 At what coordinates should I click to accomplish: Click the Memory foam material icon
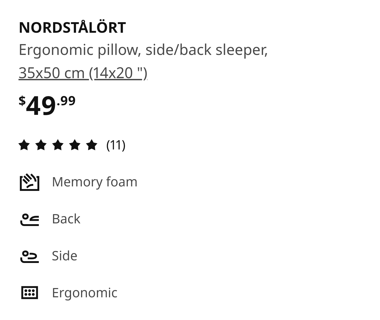pos(30,182)
